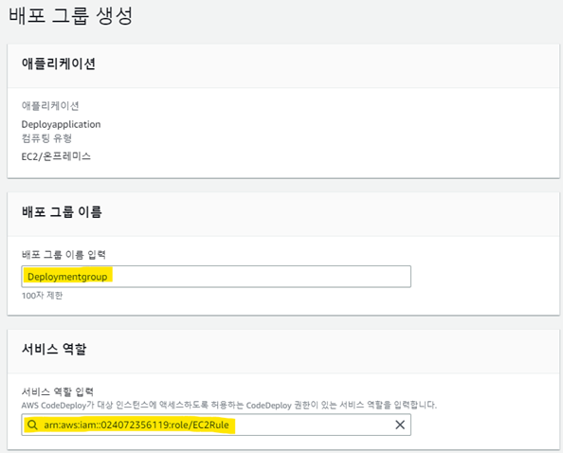Click the 서비스 역할 section heading
563x453 pixels.
coord(54,349)
